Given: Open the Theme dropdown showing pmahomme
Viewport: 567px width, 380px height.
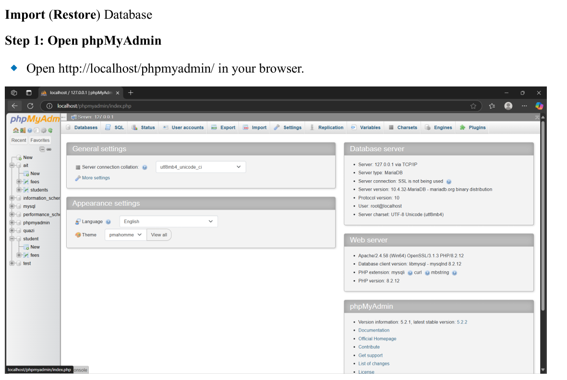Looking at the screenshot, I should click(125, 235).
